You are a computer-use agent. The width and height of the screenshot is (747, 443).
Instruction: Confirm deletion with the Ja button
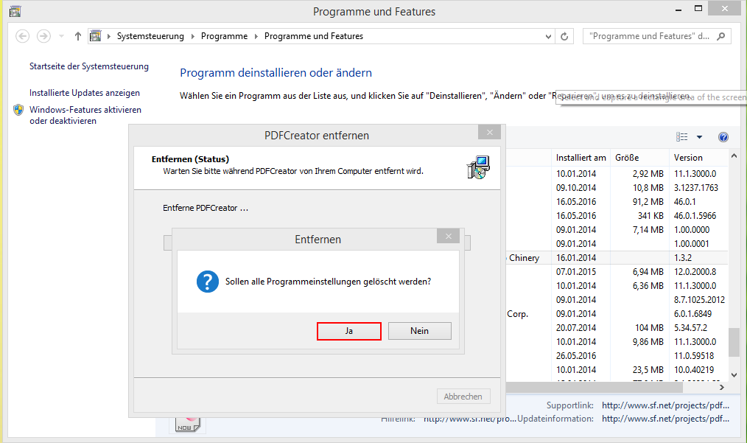pos(348,331)
